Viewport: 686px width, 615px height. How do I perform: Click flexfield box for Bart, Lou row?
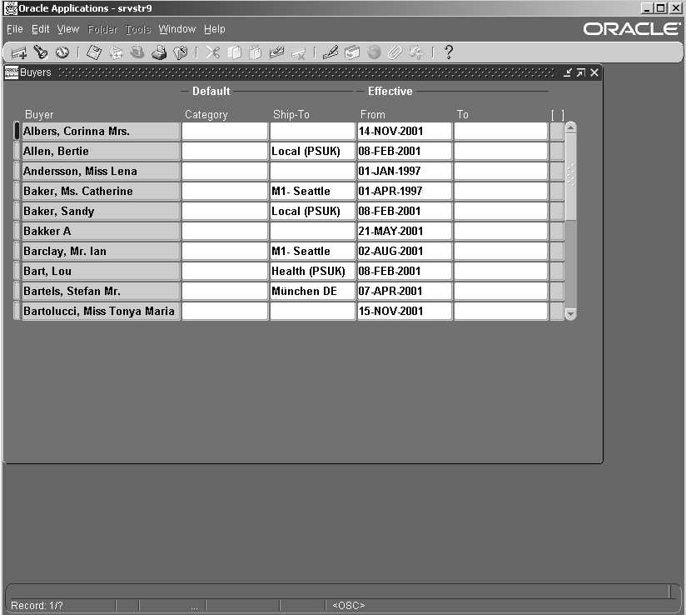click(556, 271)
